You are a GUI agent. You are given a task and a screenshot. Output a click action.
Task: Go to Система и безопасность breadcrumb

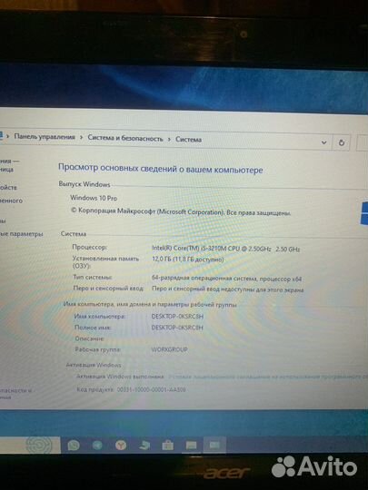(125, 138)
